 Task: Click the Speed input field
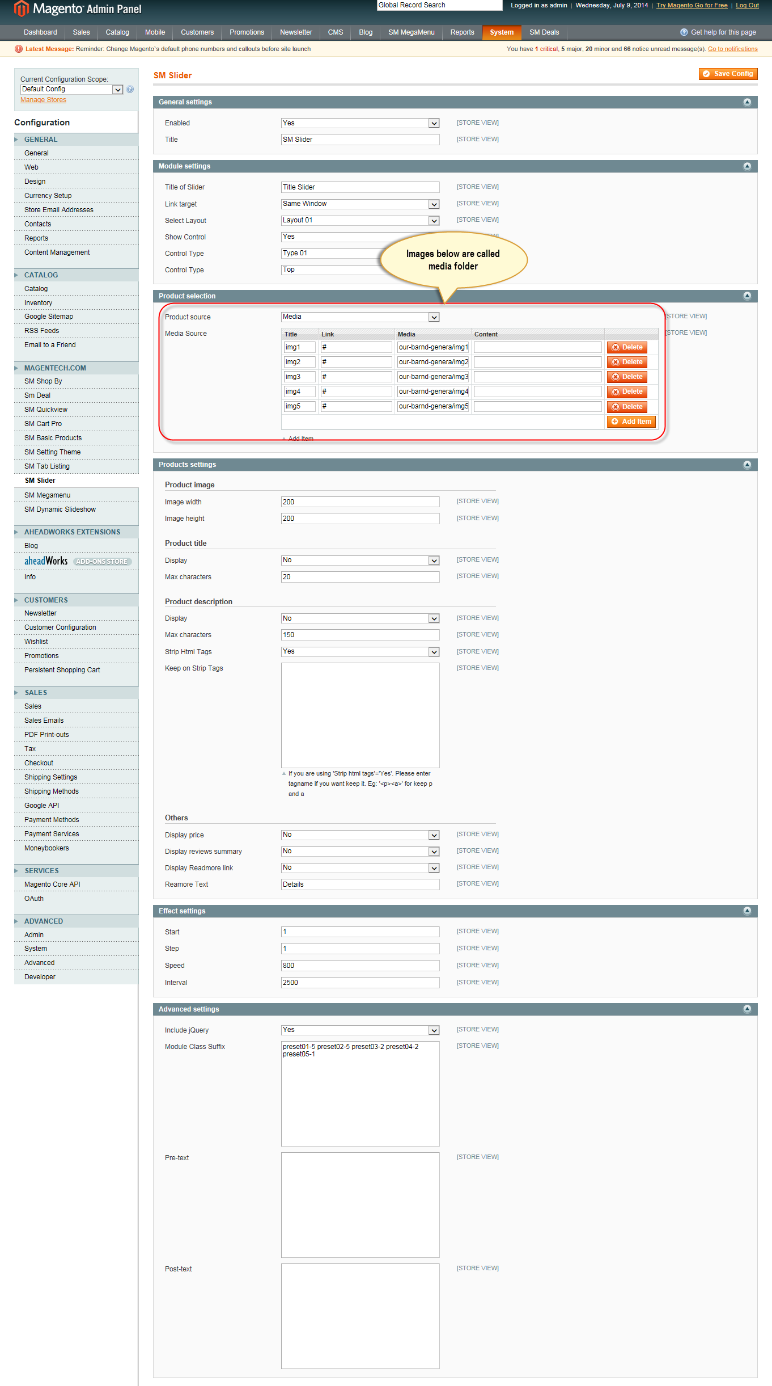360,966
